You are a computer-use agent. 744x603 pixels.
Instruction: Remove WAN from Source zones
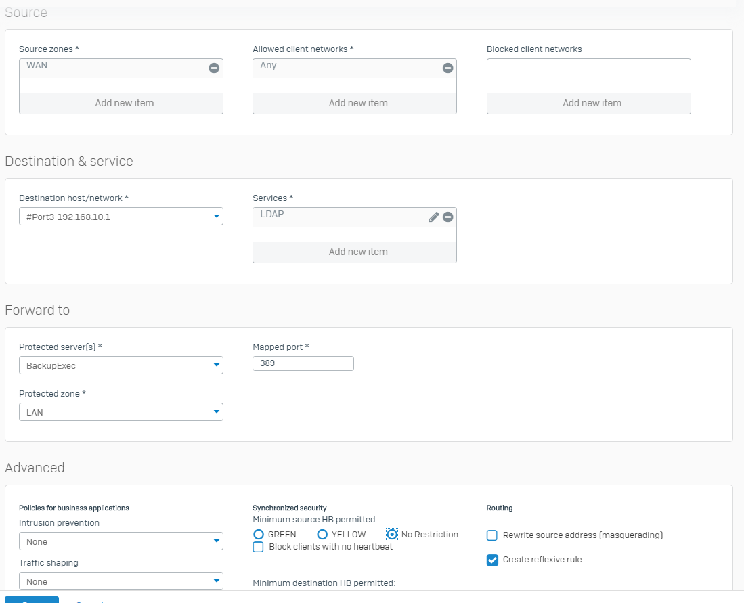(213, 68)
